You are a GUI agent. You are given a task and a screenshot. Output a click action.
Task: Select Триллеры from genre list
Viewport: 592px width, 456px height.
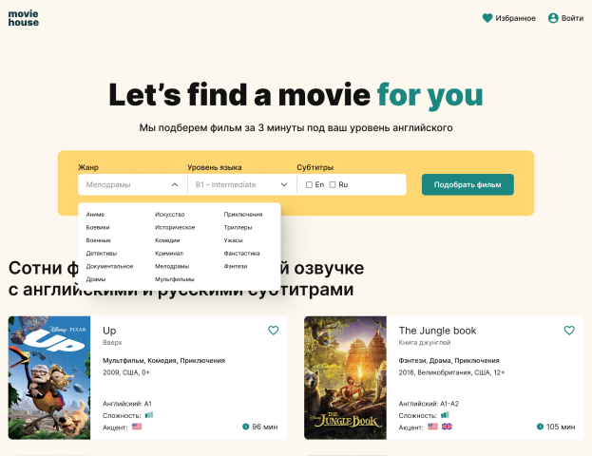[238, 227]
